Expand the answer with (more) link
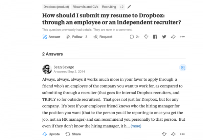203x140 pixels. pos(136,126)
